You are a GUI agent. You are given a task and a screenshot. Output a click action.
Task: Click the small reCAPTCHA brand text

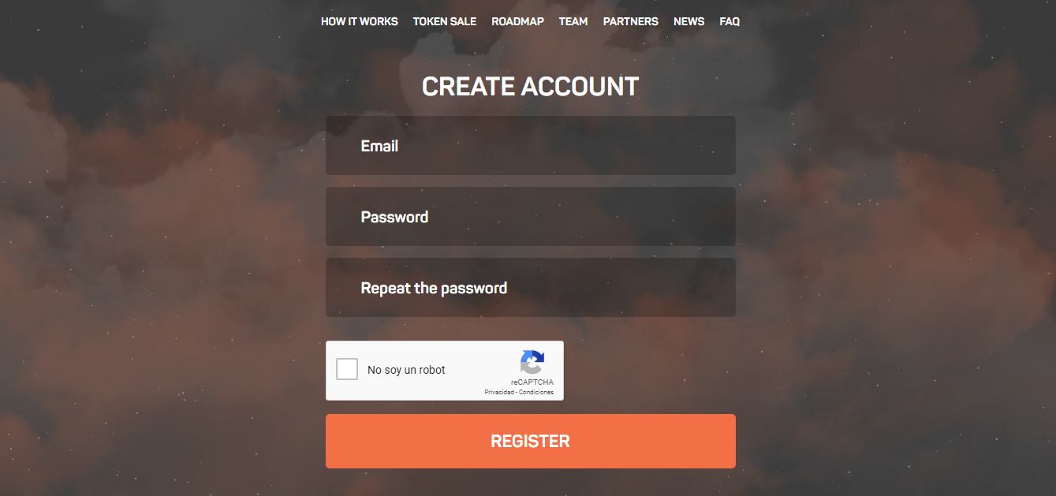(x=532, y=382)
